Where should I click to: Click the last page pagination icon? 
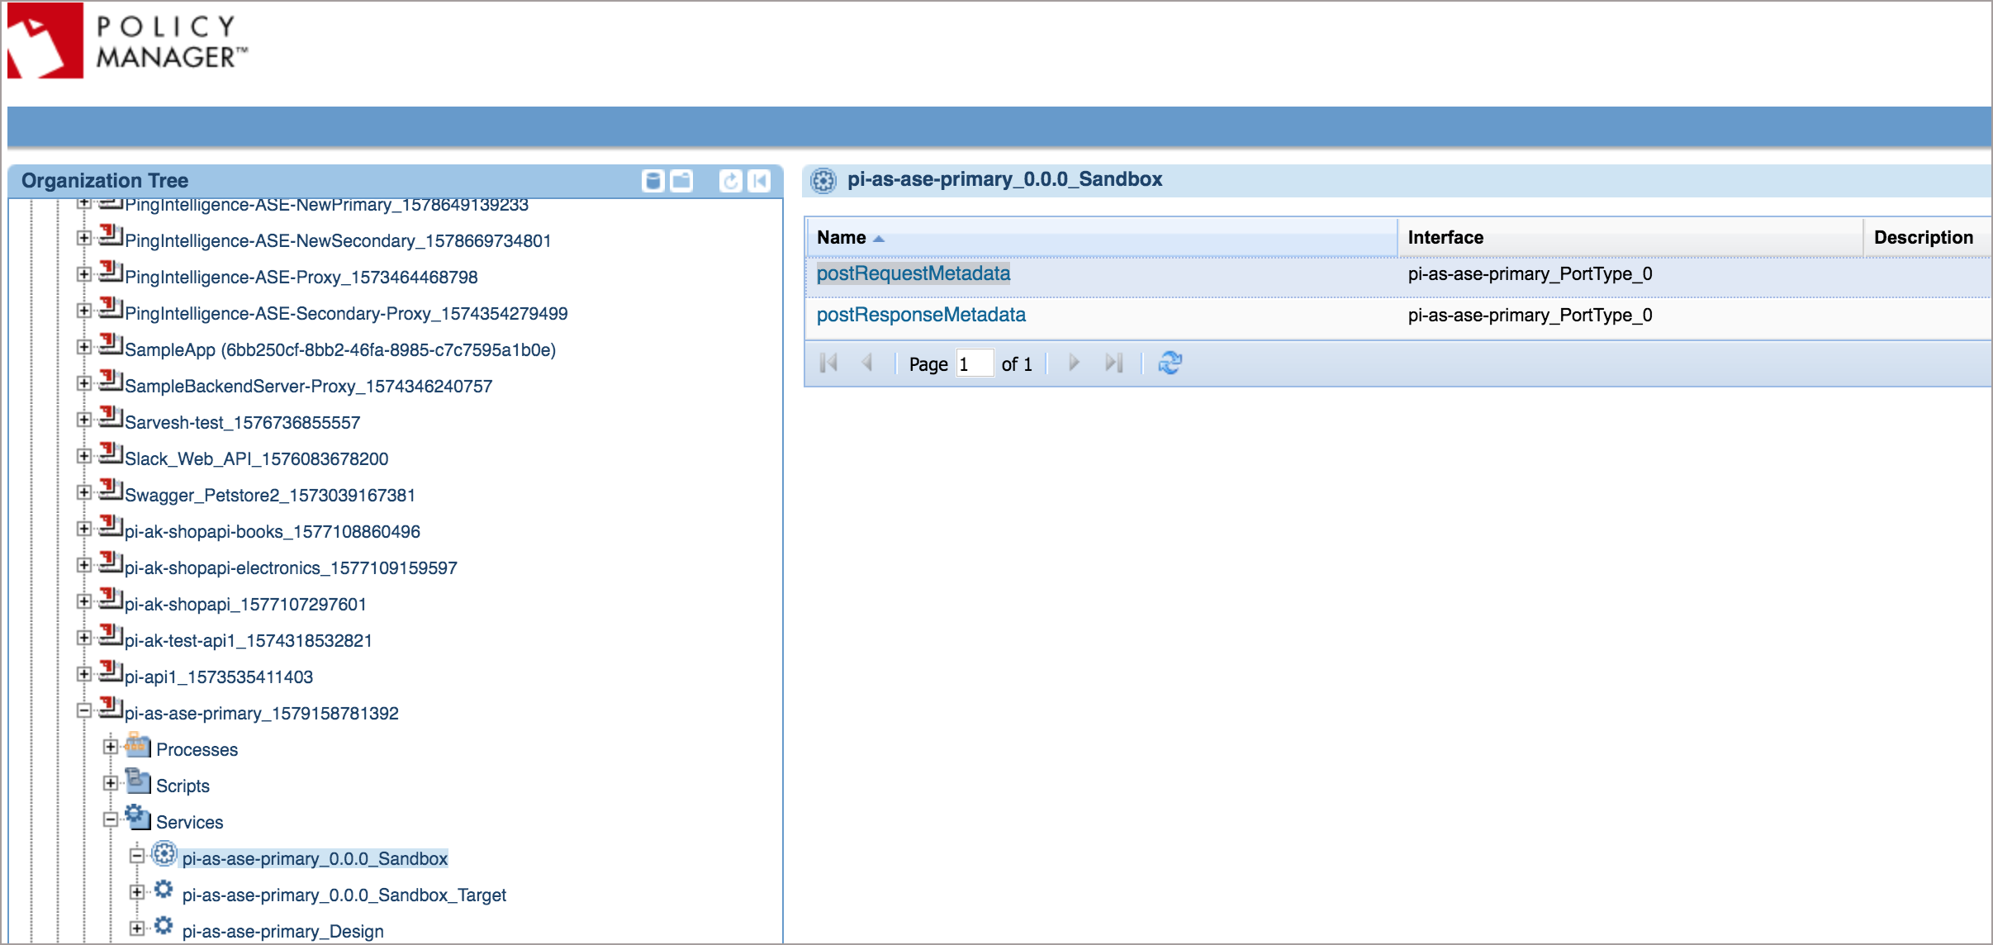pyautogui.click(x=1113, y=363)
